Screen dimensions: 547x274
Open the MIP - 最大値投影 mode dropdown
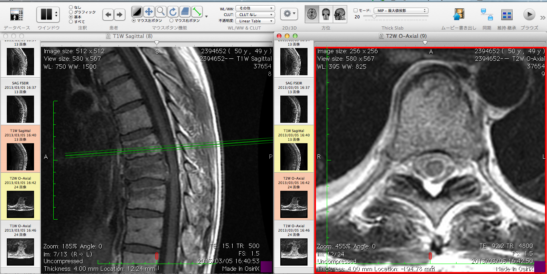coord(400,10)
